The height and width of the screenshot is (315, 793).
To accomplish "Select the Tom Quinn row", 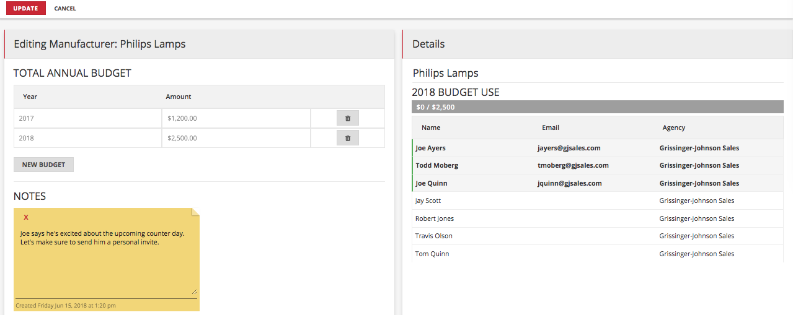I will [x=598, y=254].
